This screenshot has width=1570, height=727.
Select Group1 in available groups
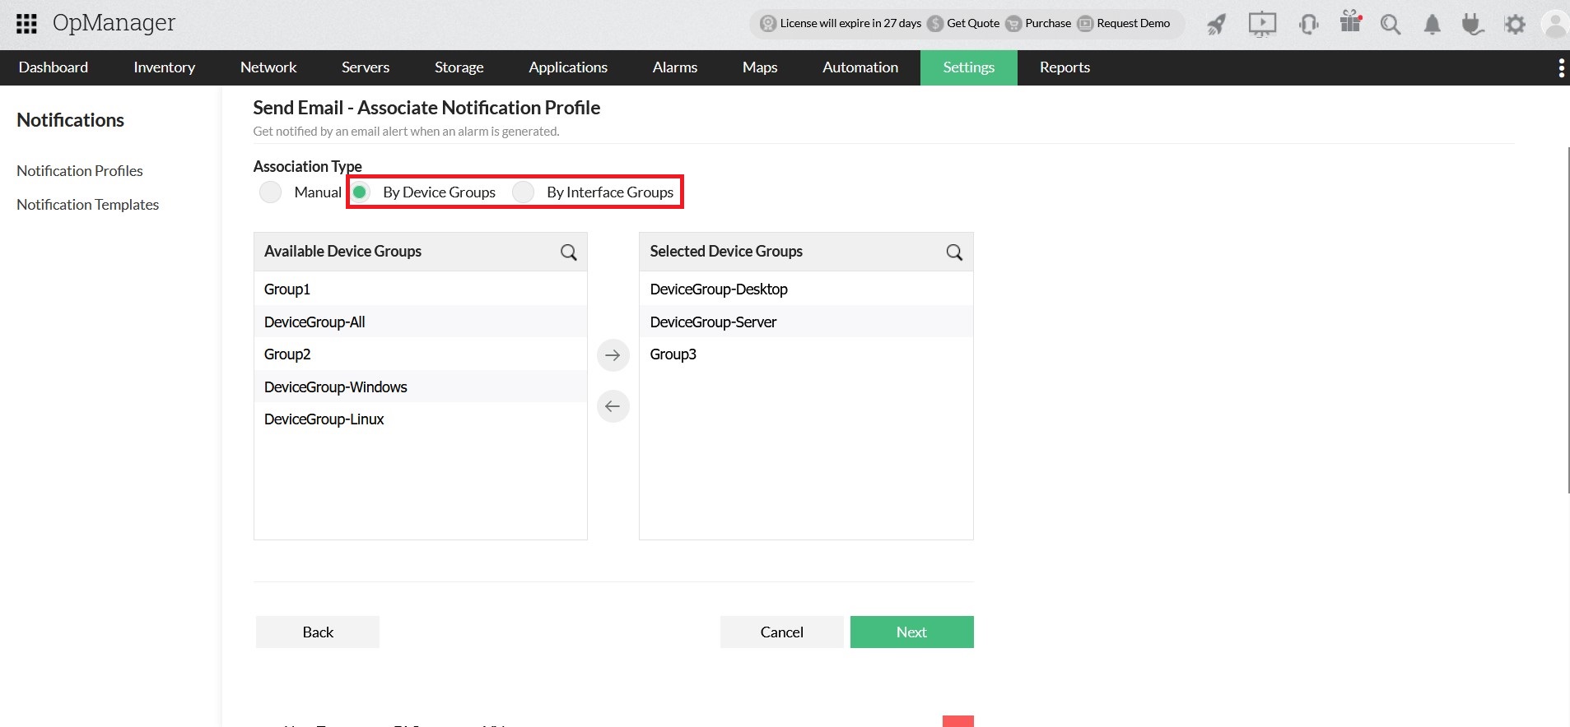421,289
